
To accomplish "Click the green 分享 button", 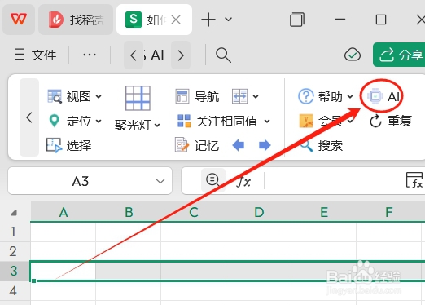I will click(x=399, y=55).
